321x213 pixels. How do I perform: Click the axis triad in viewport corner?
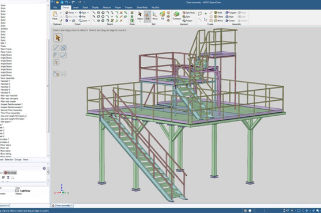coord(62,190)
